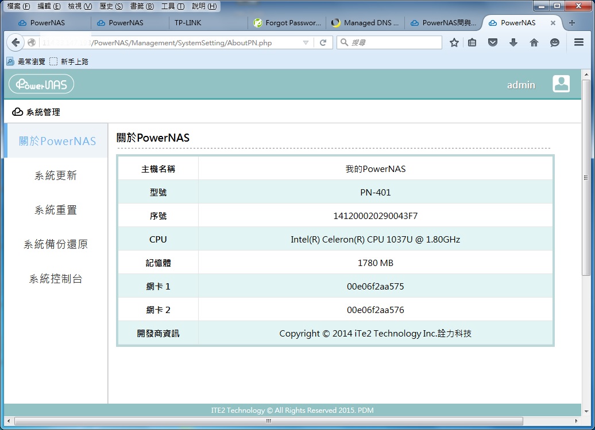Switch to the Managed DNS tab

click(365, 23)
